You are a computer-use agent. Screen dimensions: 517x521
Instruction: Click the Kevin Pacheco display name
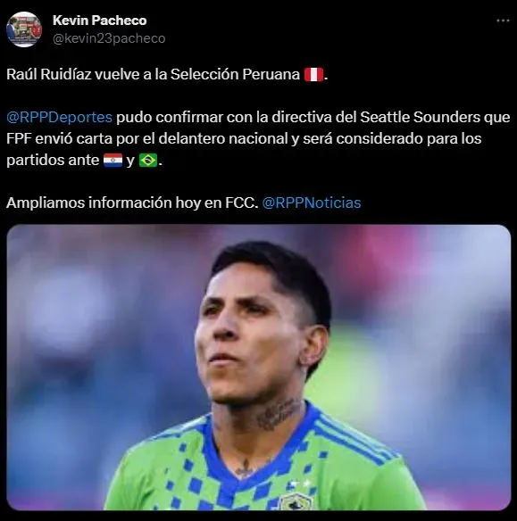[99, 21]
